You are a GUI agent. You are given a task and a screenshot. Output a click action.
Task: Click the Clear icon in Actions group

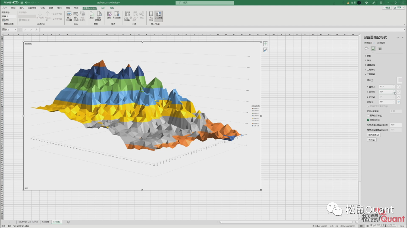click(109, 15)
